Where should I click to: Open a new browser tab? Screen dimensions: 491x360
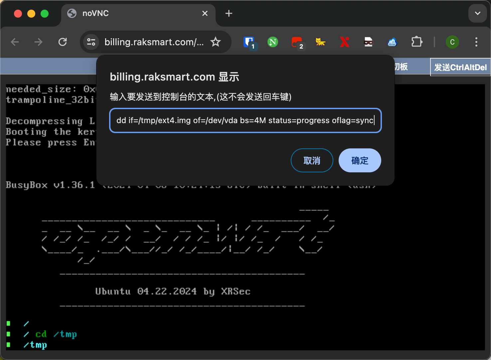229,13
